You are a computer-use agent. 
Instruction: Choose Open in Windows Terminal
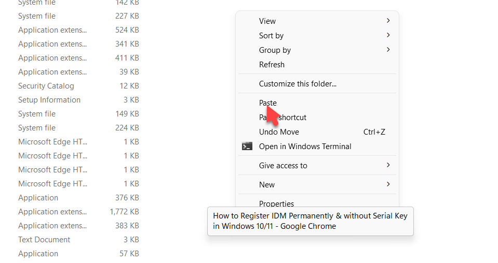(305, 147)
